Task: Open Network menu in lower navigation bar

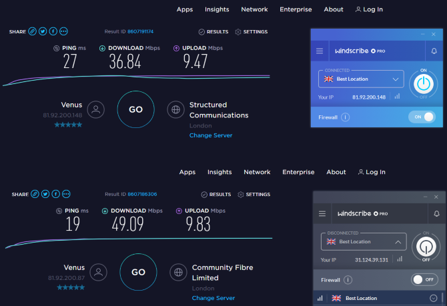Action: (x=257, y=172)
